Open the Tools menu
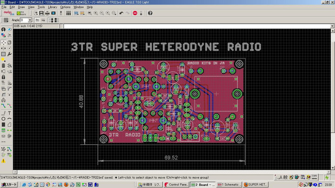This screenshot has height=188, width=335. click(x=41, y=7)
